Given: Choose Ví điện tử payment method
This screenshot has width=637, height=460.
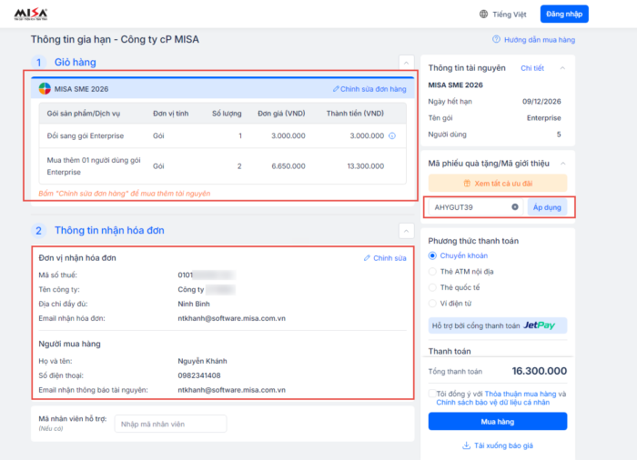Looking at the screenshot, I should click(x=432, y=302).
